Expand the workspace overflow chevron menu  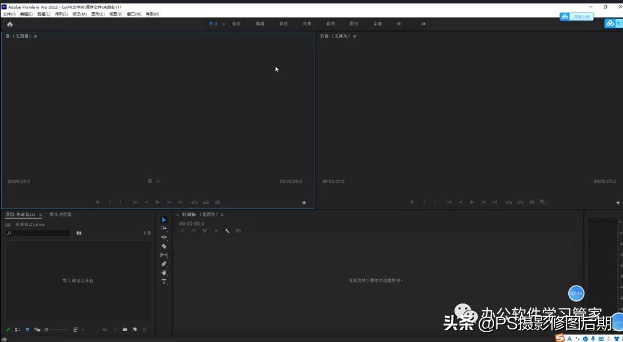(x=423, y=24)
